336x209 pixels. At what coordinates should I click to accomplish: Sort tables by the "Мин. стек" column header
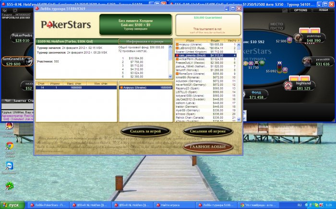pos(101,84)
